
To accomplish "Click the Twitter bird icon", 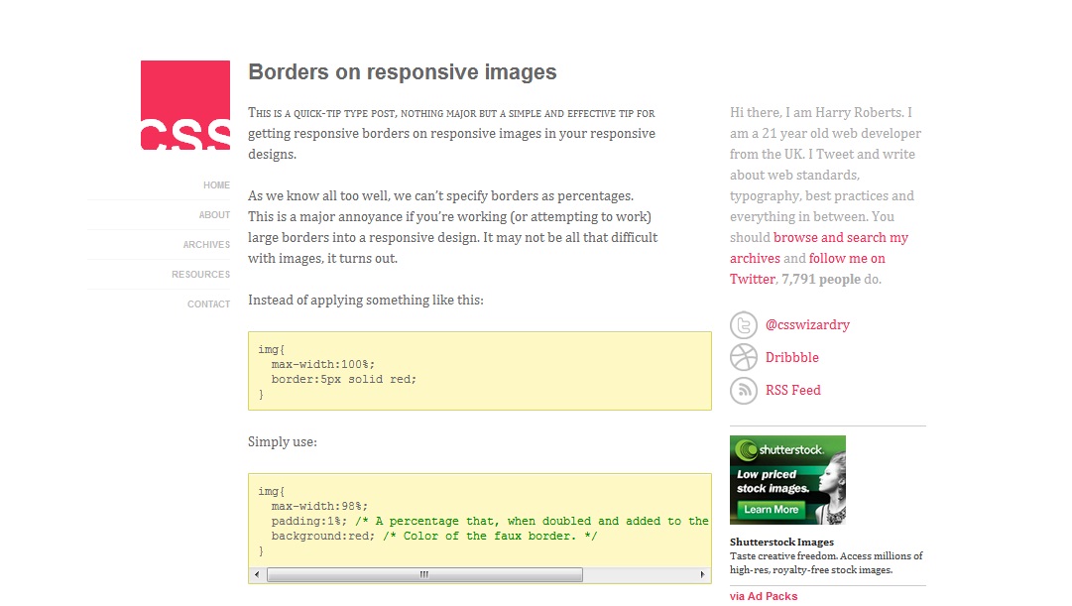I will (744, 325).
